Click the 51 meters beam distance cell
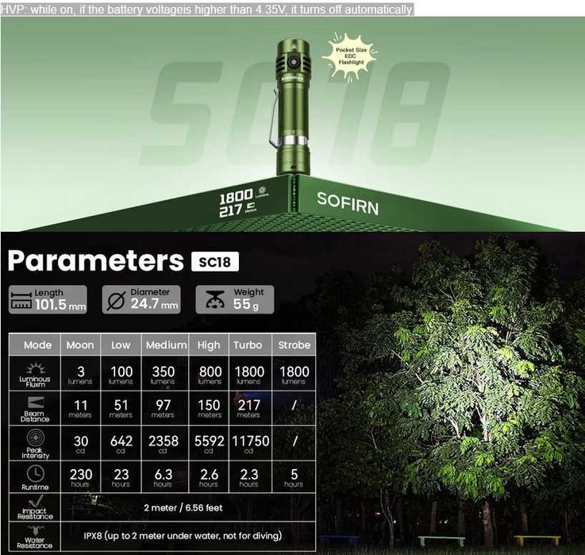Viewport: 585px width, 555px height. pyautogui.click(x=121, y=408)
